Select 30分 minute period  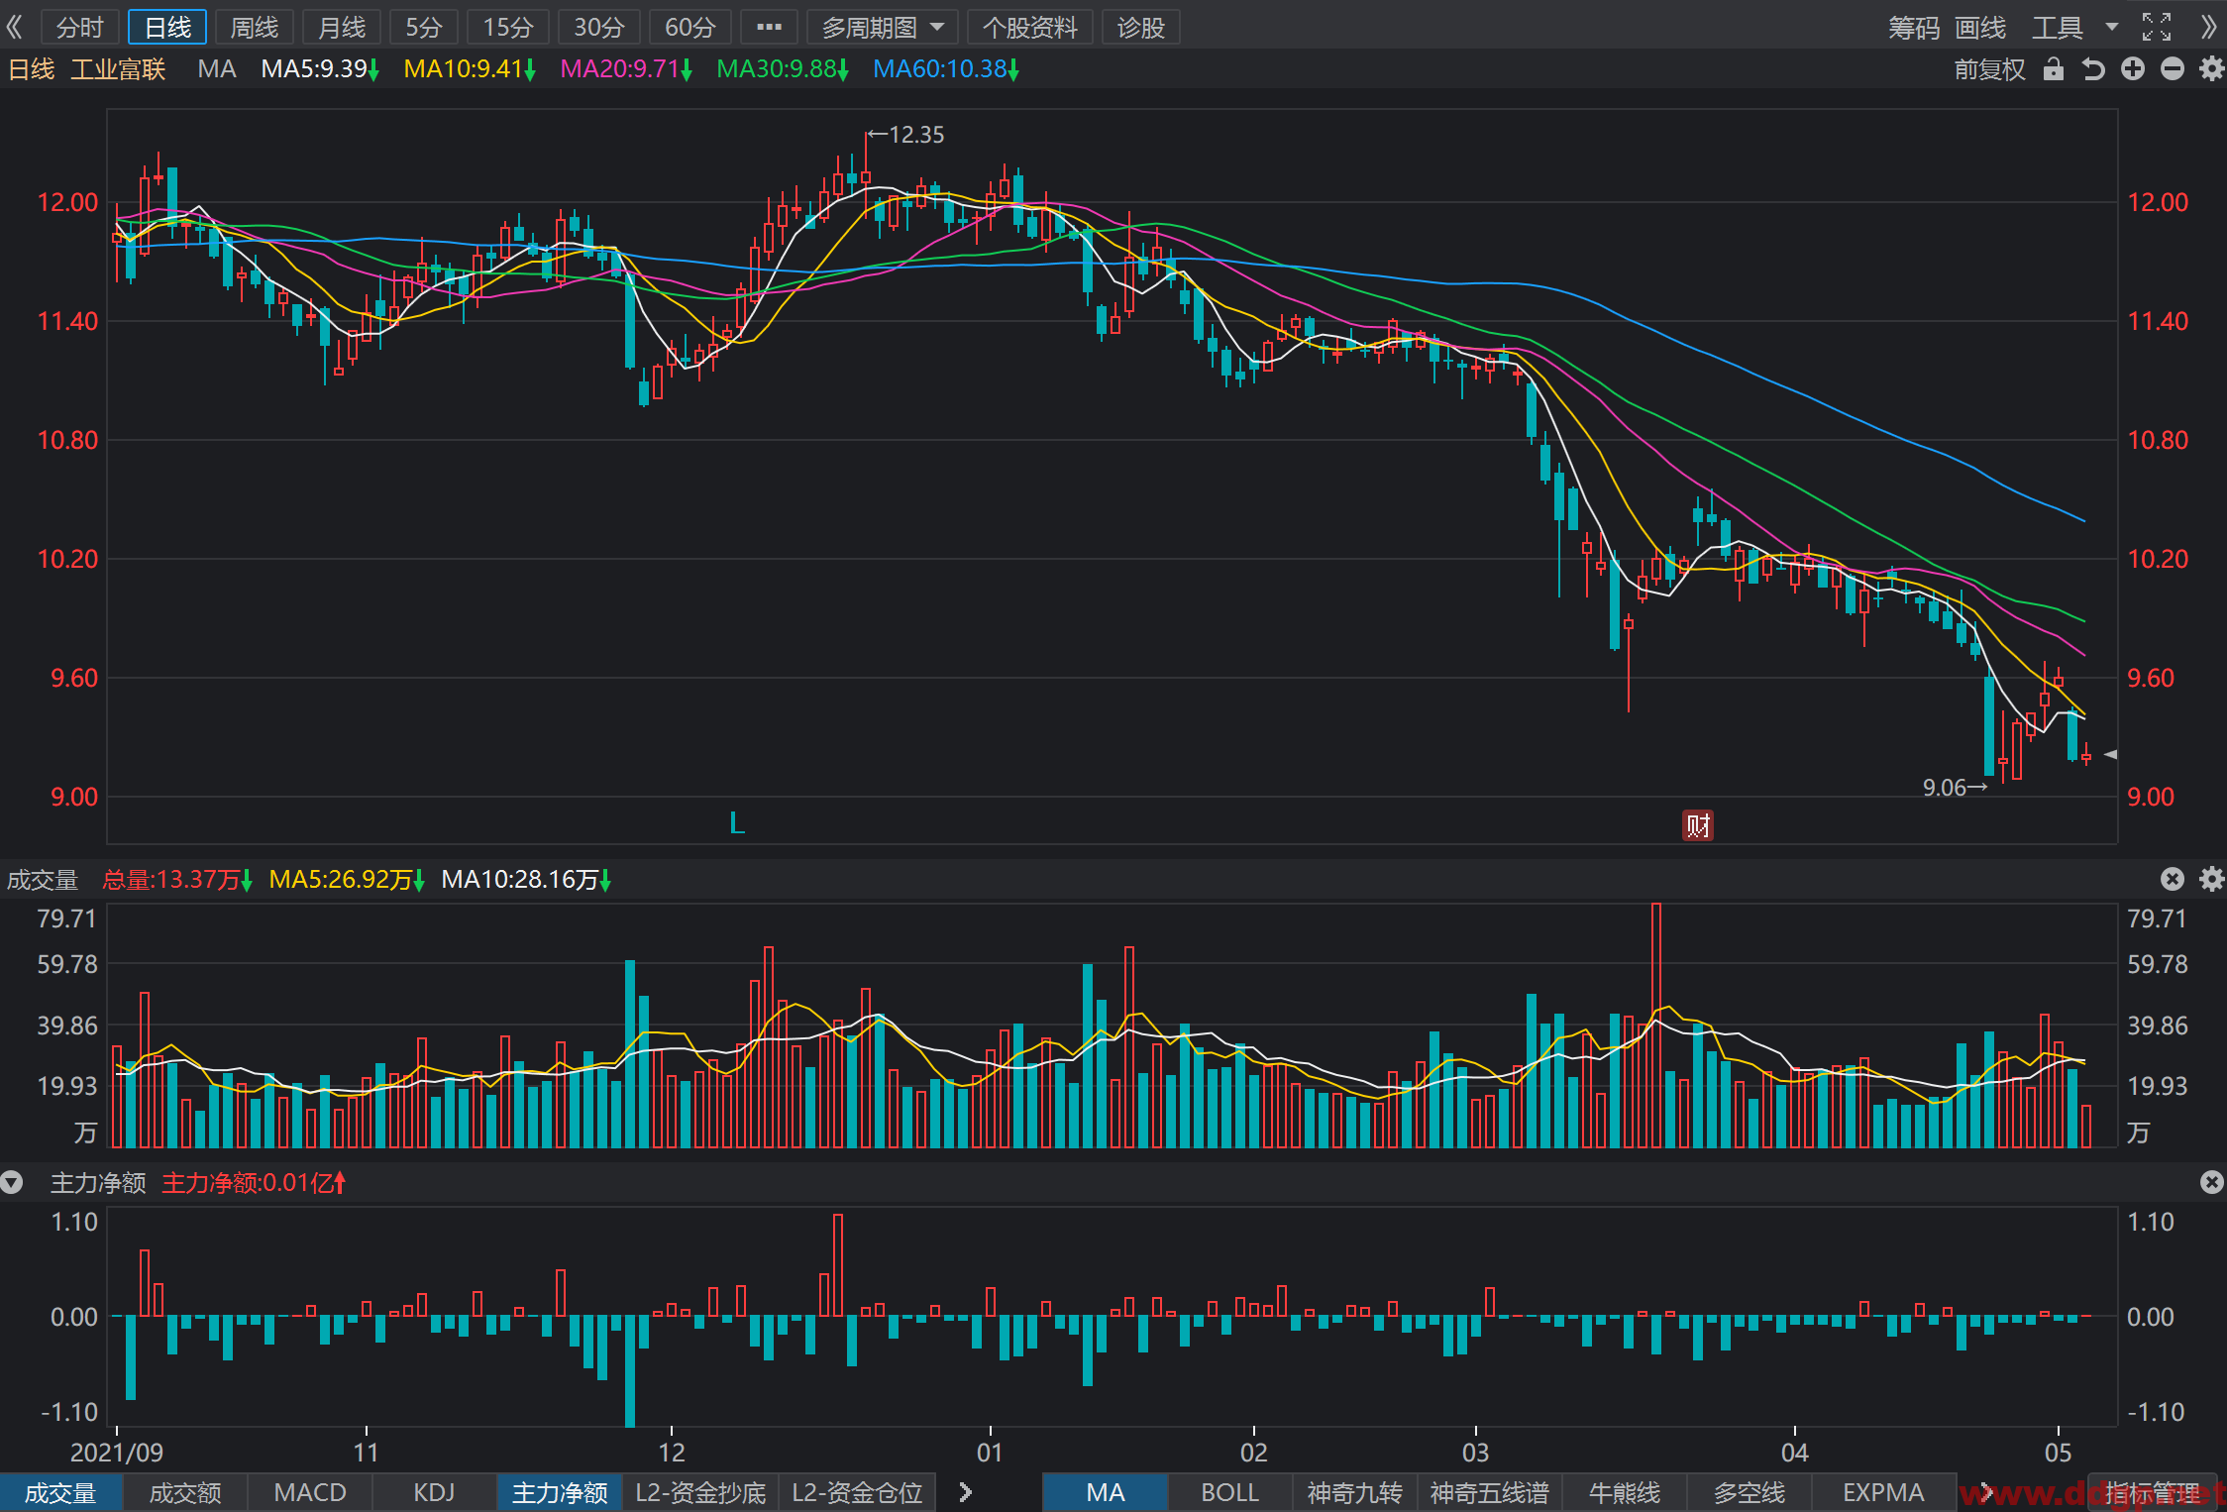tap(598, 27)
